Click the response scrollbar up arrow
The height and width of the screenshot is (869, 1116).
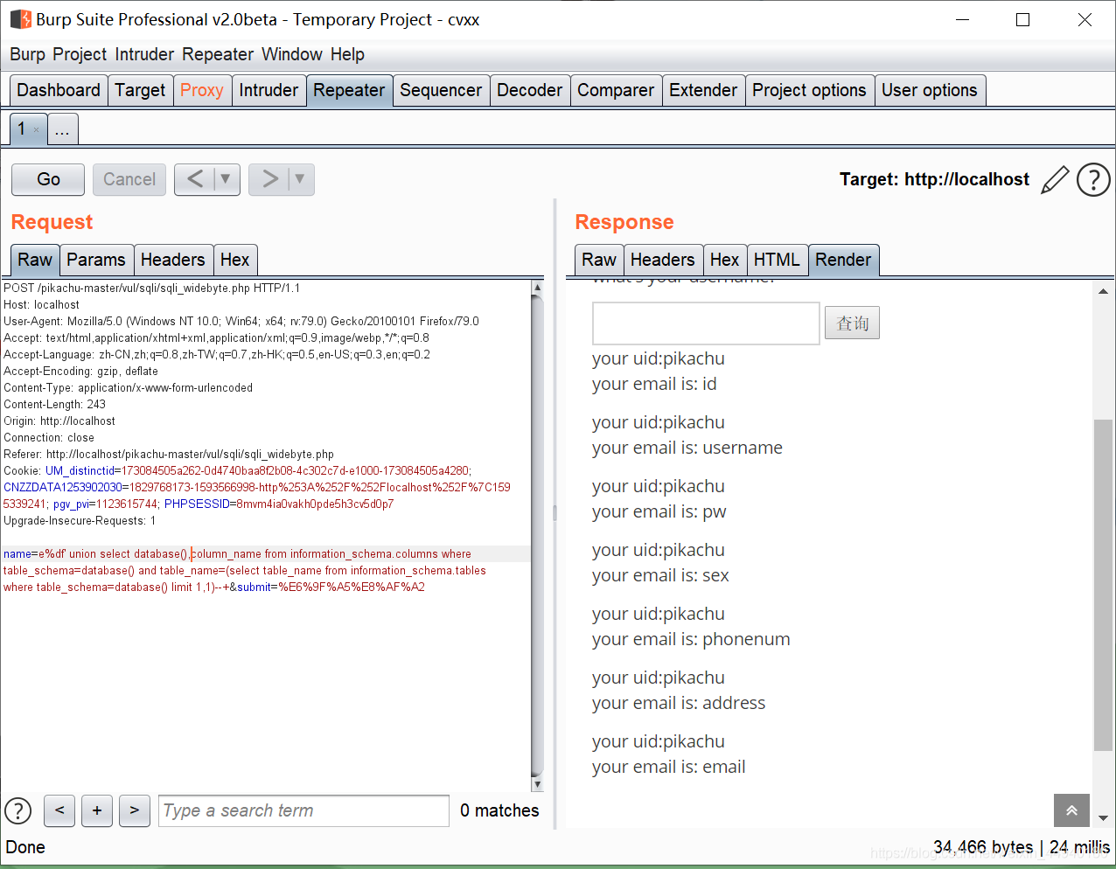pyautogui.click(x=1103, y=291)
